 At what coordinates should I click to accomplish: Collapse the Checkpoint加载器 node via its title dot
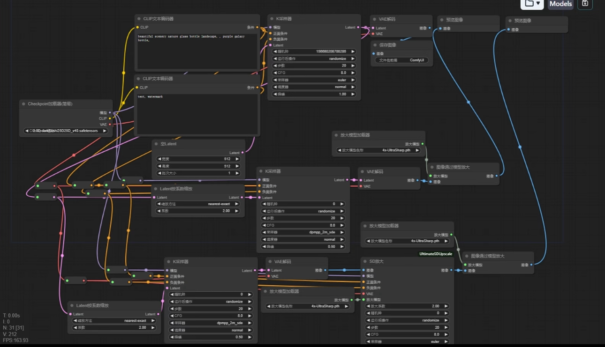[x=23, y=103]
